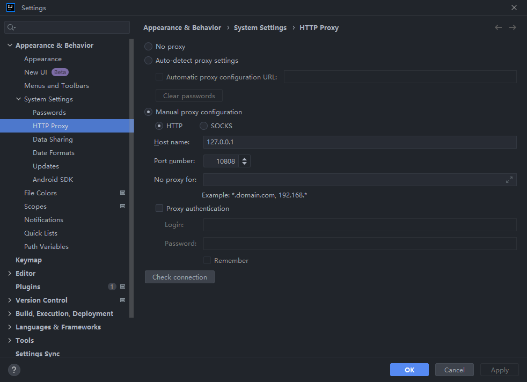527x382 pixels.
Task: Click the back navigation arrow
Action: click(x=498, y=27)
